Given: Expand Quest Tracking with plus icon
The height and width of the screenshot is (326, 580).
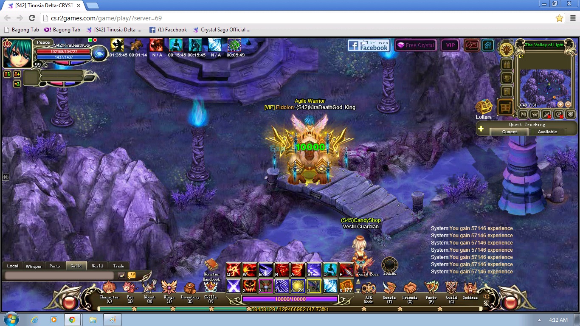Looking at the screenshot, I should 481,129.
